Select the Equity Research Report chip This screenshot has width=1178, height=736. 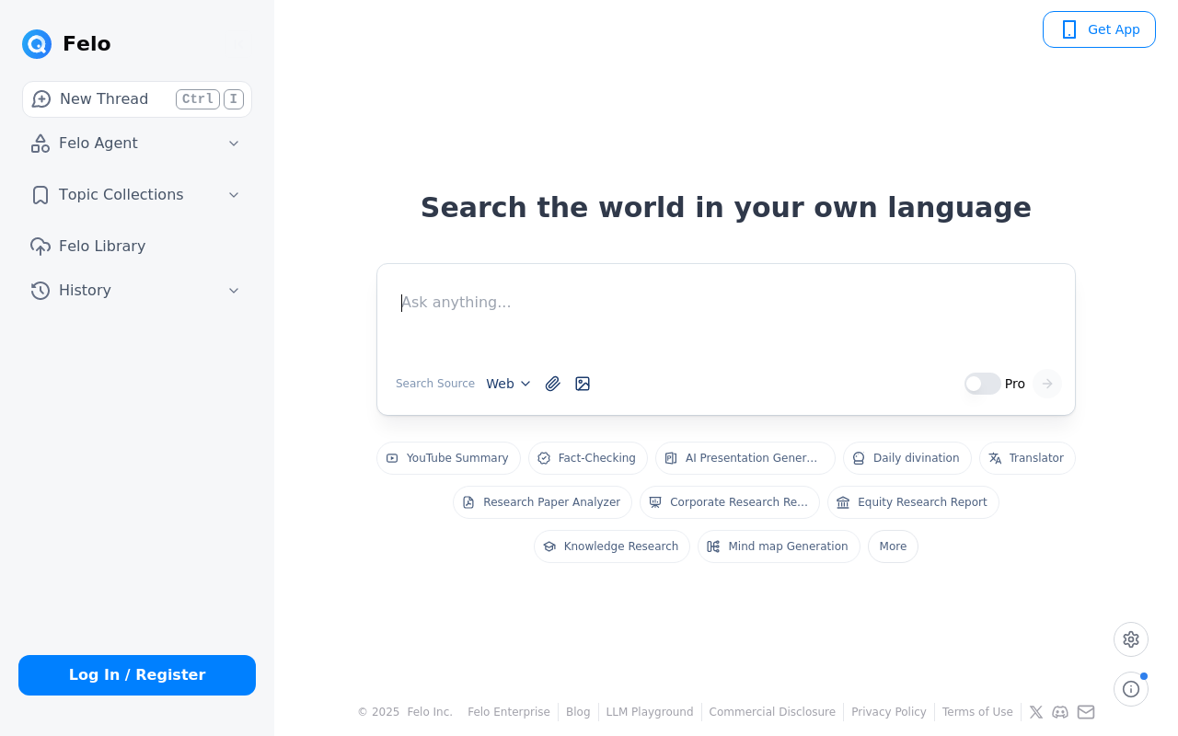pos(913,502)
